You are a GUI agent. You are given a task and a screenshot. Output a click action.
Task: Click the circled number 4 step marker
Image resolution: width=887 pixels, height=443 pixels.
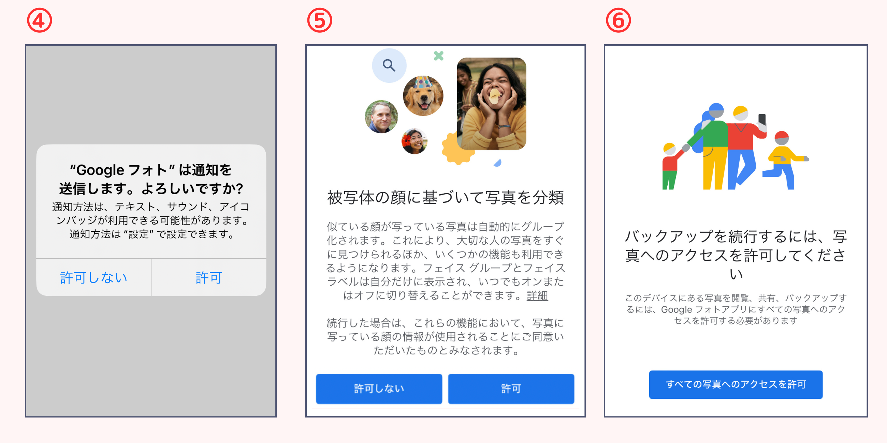pos(40,20)
